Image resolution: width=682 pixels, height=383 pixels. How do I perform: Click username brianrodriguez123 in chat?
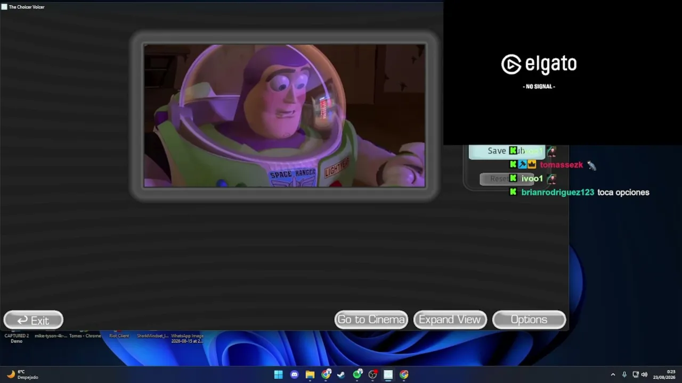(x=557, y=193)
